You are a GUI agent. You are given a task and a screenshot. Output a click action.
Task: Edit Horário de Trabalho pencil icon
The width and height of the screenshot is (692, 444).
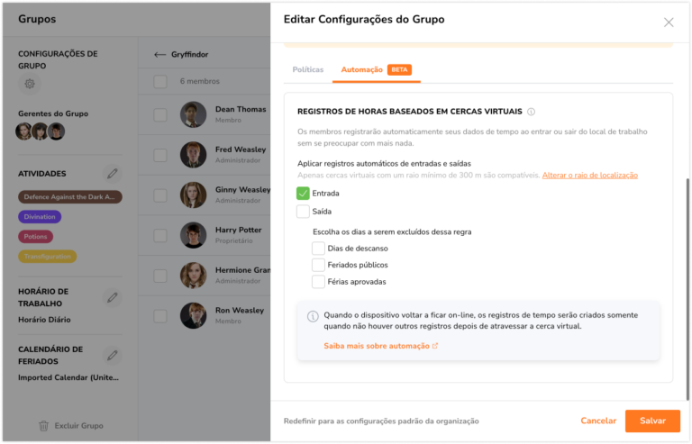pyautogui.click(x=113, y=296)
